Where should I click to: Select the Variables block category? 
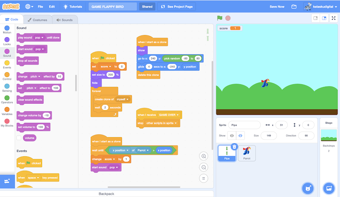7,111
